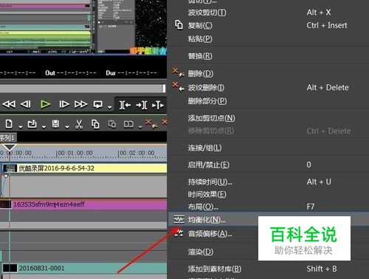This screenshot has width=369, height=279.
Task: Click the replace clip toolbar icon
Action: 128,124
